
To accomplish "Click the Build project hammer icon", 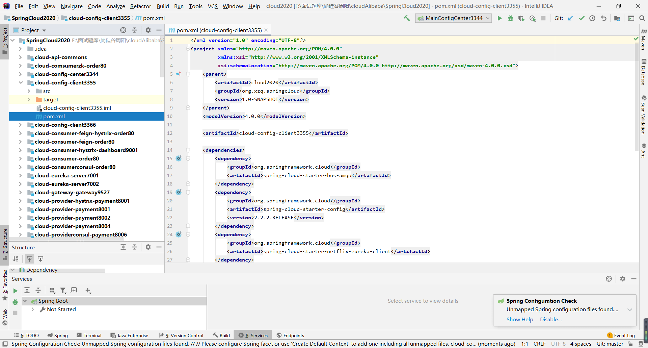I will coord(407,18).
